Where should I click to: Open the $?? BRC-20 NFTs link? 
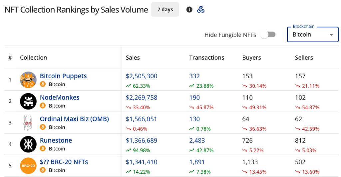(64, 162)
